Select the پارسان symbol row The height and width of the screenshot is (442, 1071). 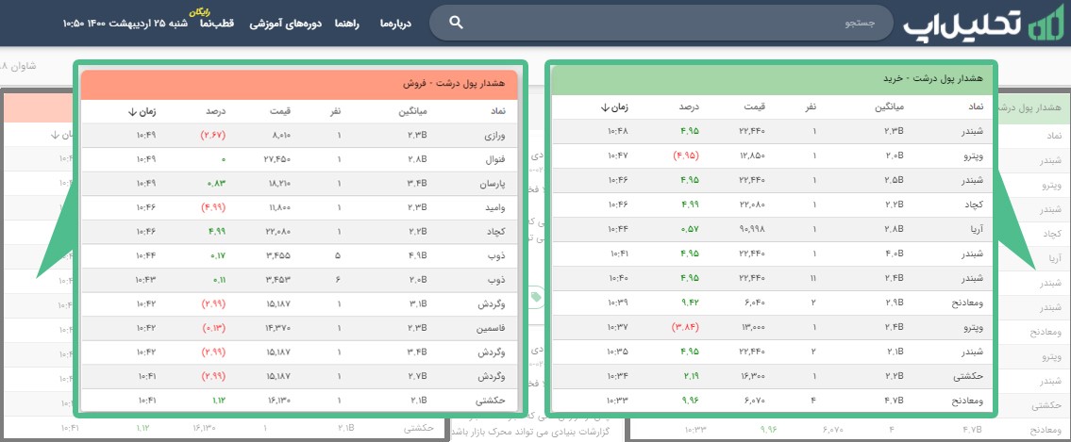click(x=299, y=184)
